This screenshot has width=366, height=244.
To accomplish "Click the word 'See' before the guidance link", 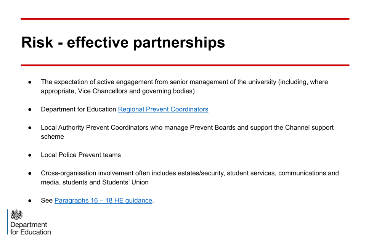I will [x=47, y=201].
